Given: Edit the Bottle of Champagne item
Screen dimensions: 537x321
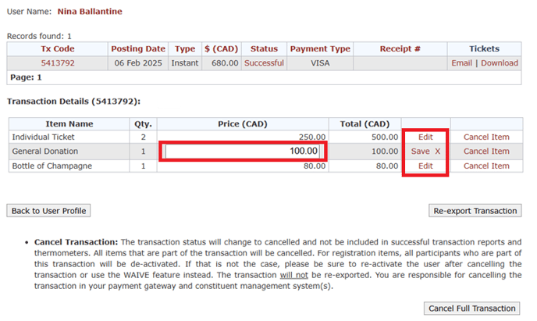Looking at the screenshot, I should [x=425, y=166].
